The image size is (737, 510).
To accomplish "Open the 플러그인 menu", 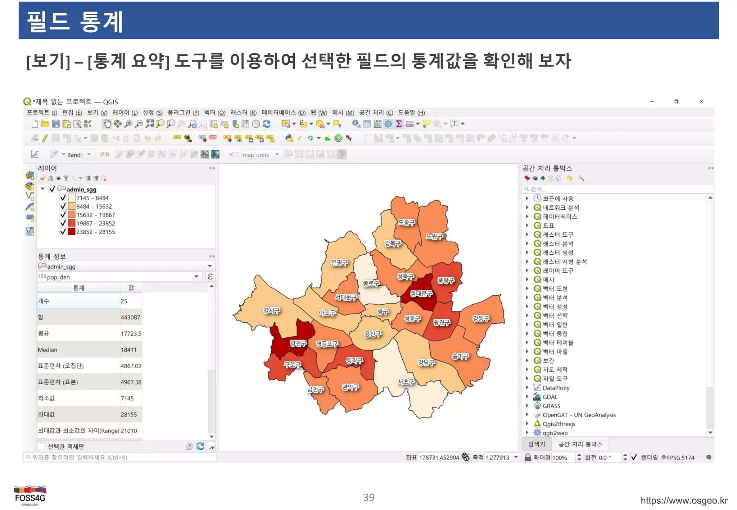I will point(183,113).
